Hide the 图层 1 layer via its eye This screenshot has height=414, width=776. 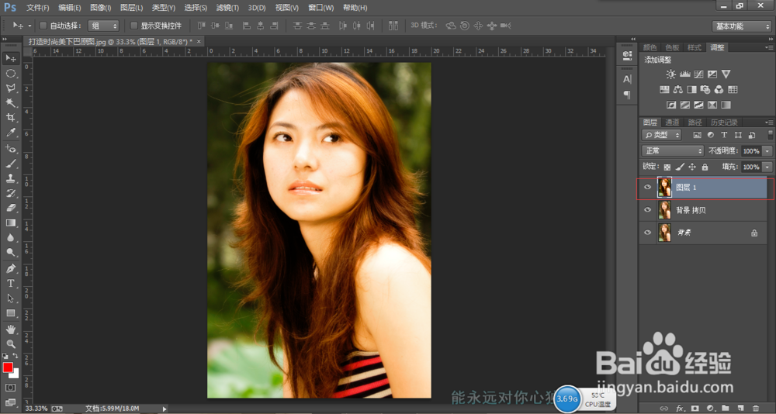[x=647, y=187]
